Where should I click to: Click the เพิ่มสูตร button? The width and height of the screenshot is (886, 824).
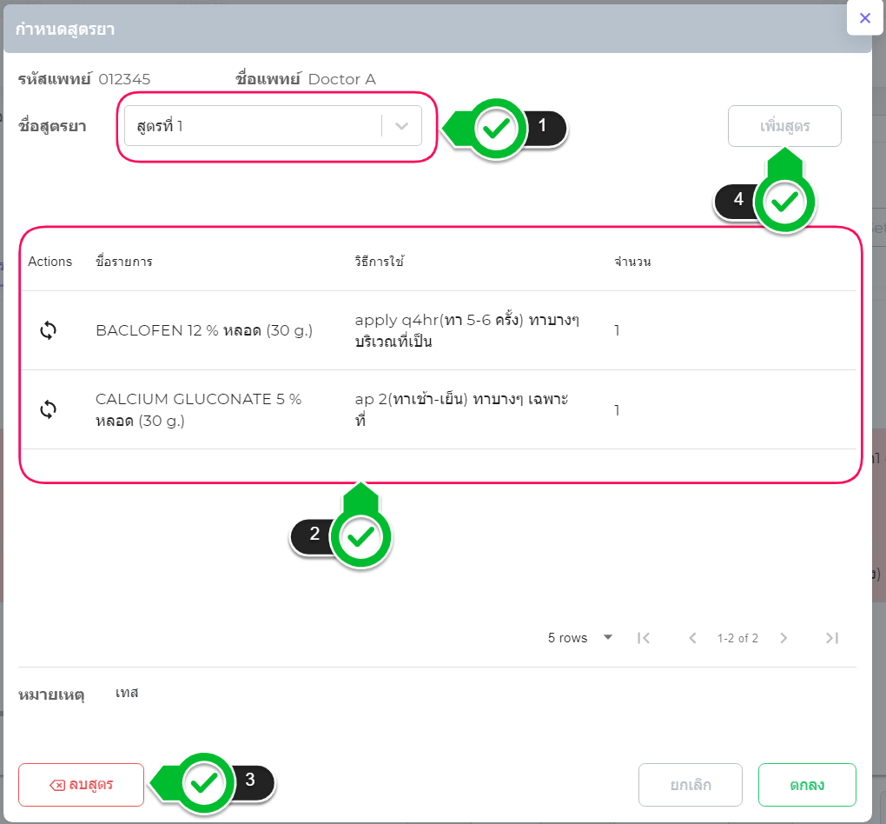click(x=784, y=126)
